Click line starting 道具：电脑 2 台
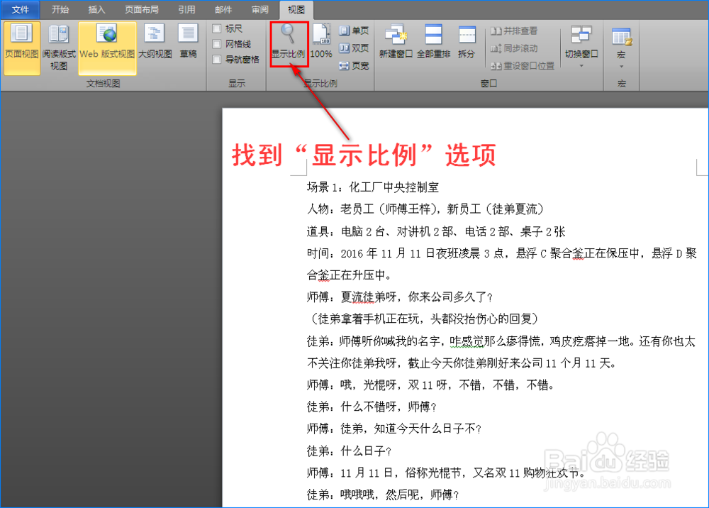Image resolution: width=709 pixels, height=508 pixels. coord(436,231)
